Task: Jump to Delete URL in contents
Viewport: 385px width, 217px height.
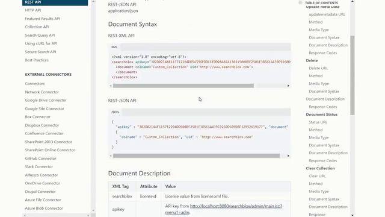Action: 318,68
